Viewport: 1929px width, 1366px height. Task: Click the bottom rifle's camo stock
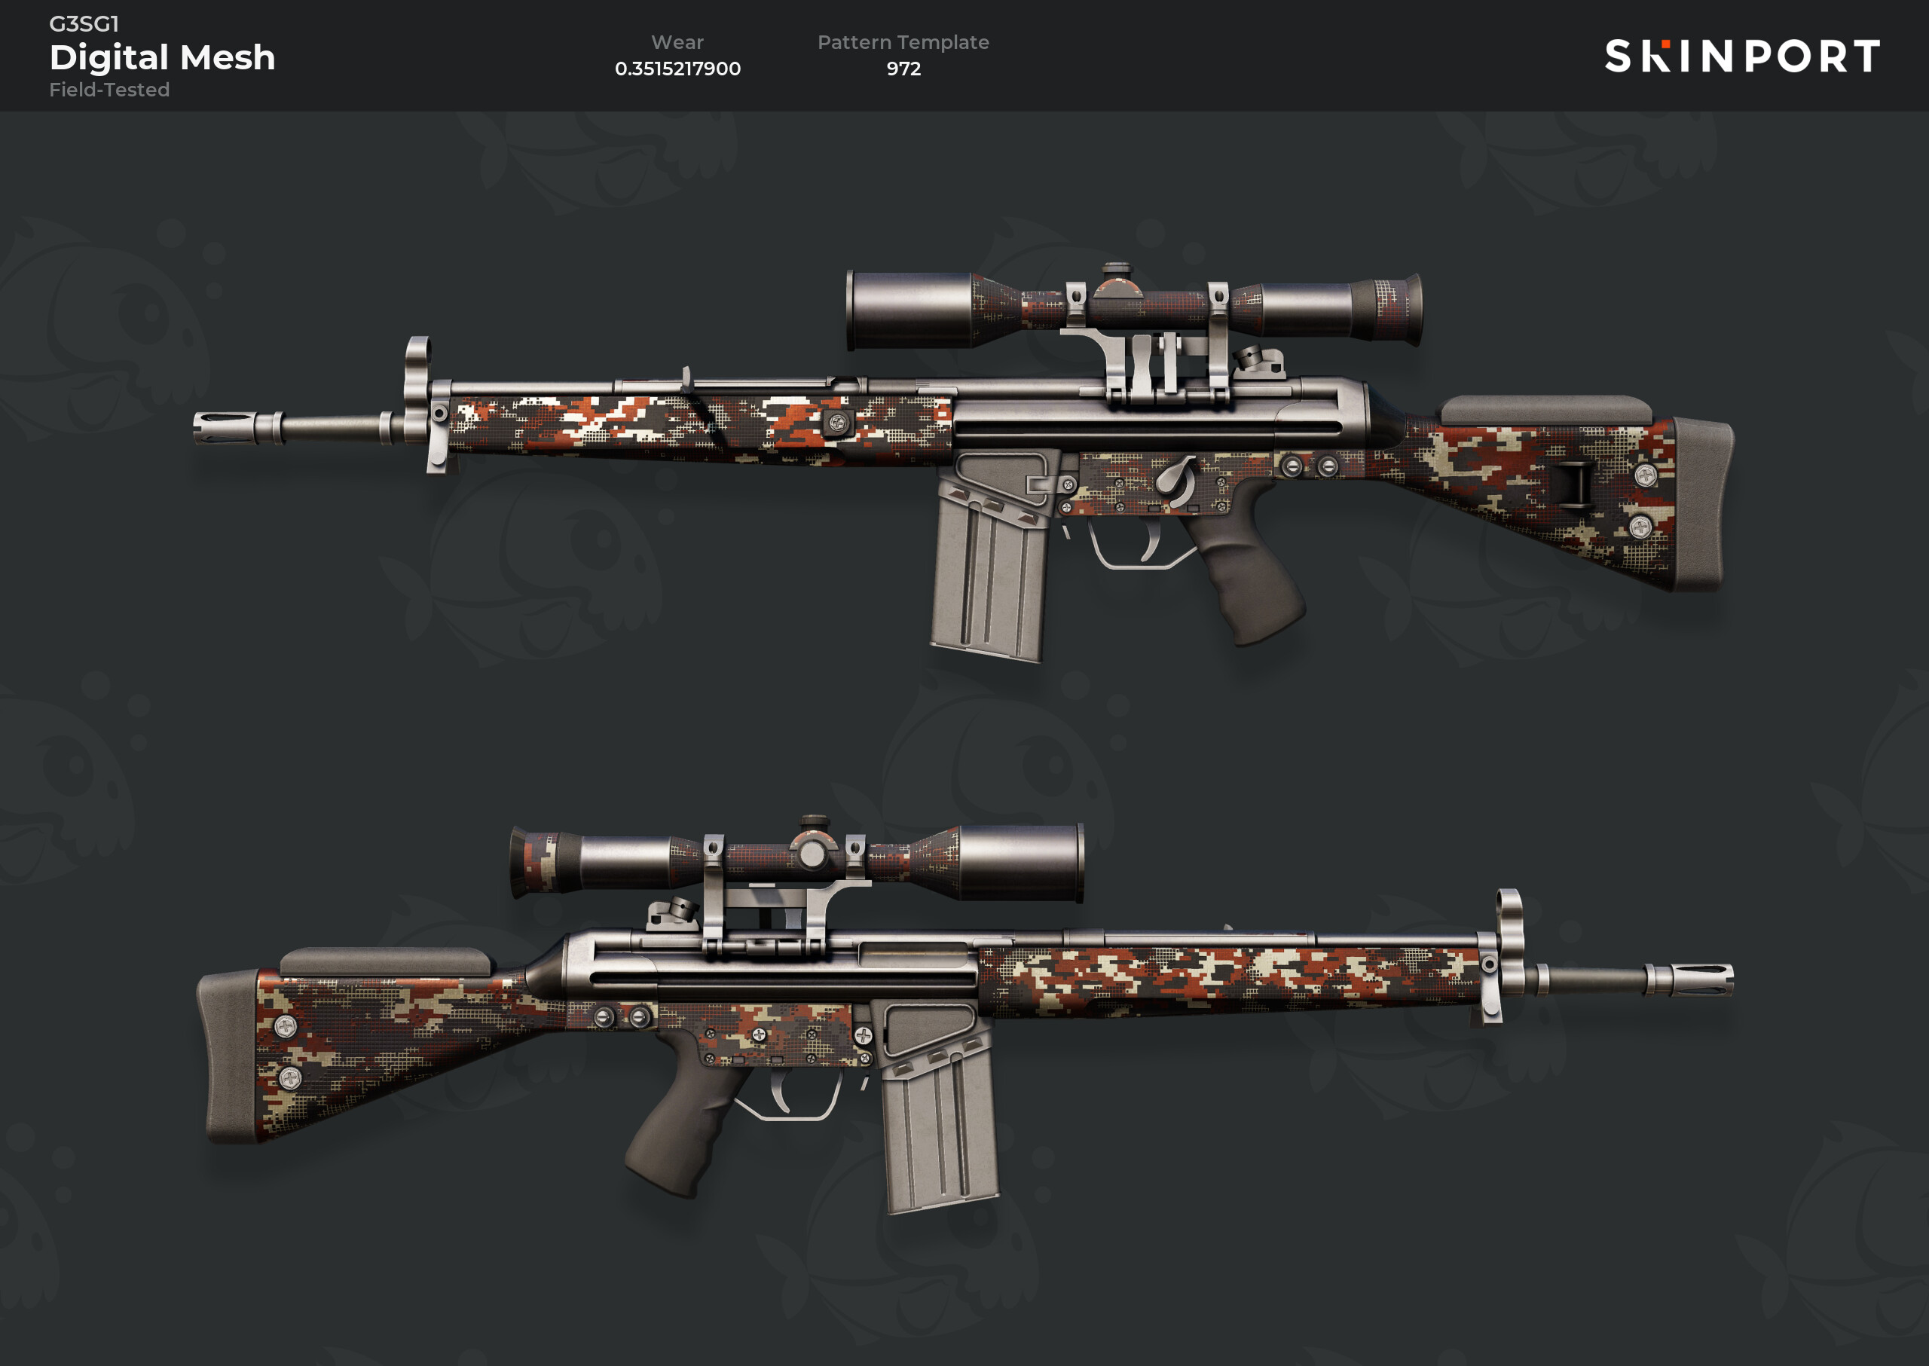[396, 1051]
